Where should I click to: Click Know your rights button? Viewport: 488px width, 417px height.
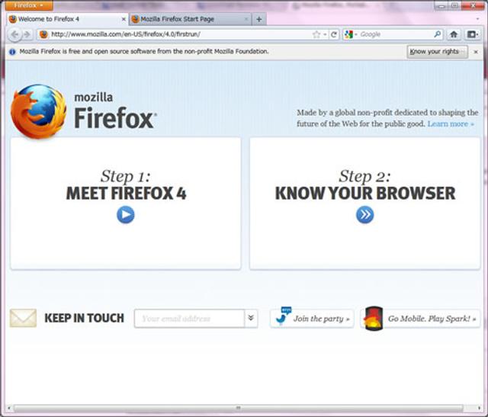(437, 52)
